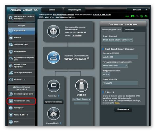Click the Перезагрузка button
This screenshot has width=156, height=131.
(x=75, y=10)
